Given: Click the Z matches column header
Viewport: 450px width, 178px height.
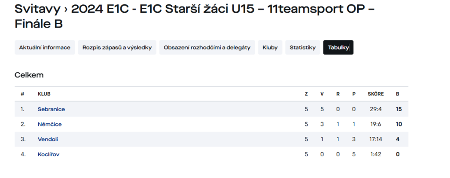Looking at the screenshot, I should coord(306,94).
